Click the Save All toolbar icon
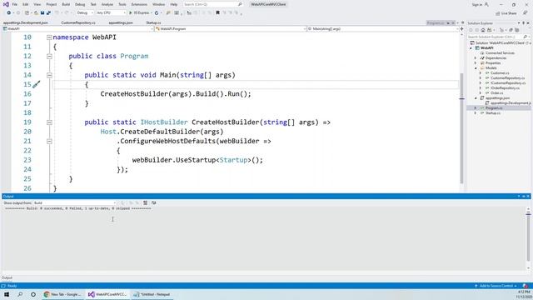The width and height of the screenshot is (533, 300). point(48,13)
